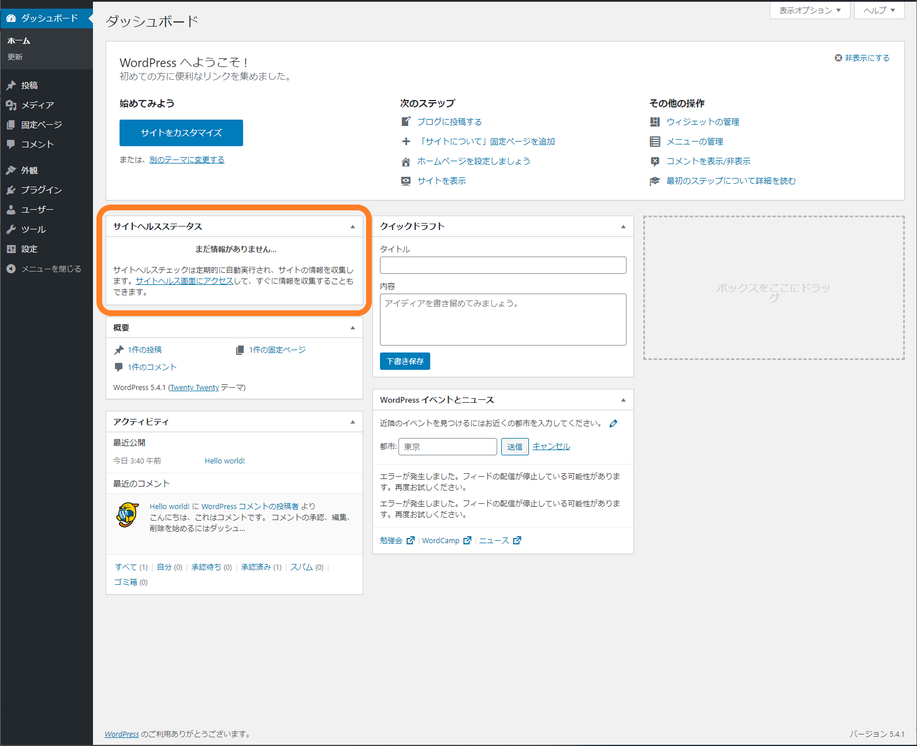Click the plus icon for adding about page

pos(406,141)
